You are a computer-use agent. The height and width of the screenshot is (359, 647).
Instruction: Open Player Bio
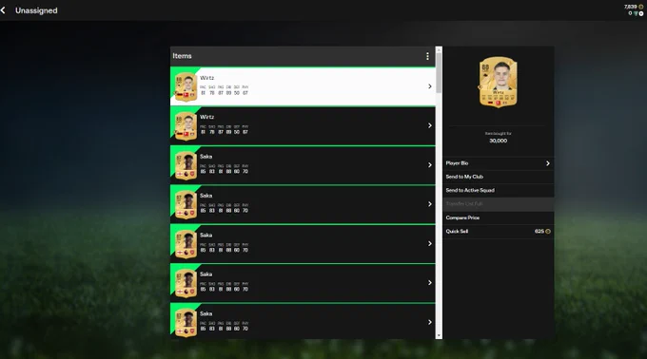tap(498, 163)
